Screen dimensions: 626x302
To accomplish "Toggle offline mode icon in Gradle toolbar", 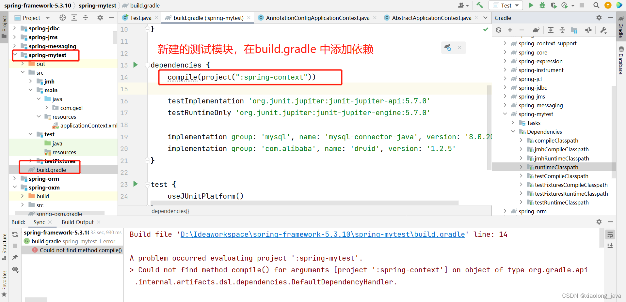I will 588,30.
